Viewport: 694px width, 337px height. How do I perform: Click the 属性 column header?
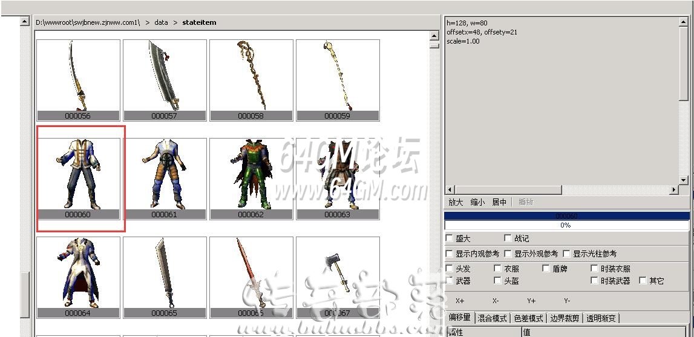(484, 332)
